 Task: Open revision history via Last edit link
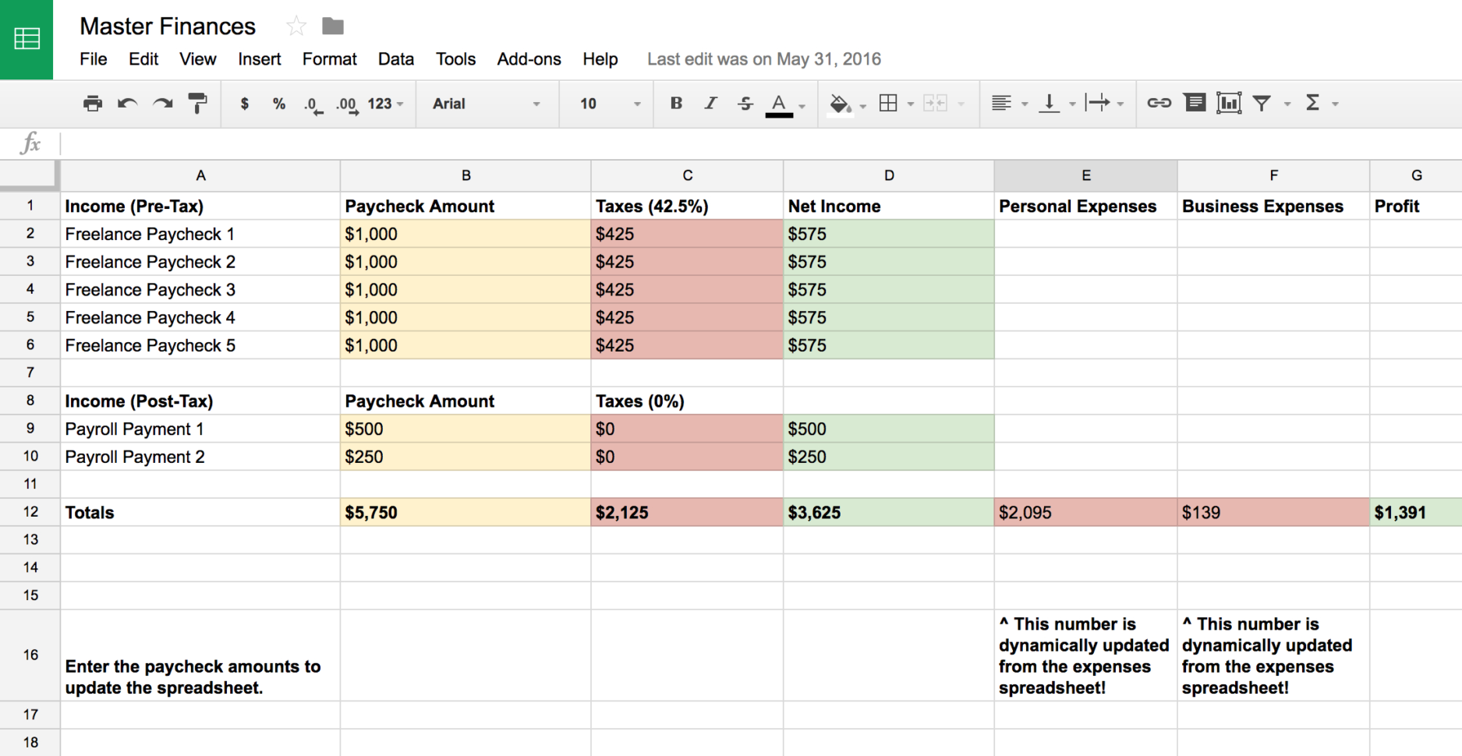click(x=763, y=58)
